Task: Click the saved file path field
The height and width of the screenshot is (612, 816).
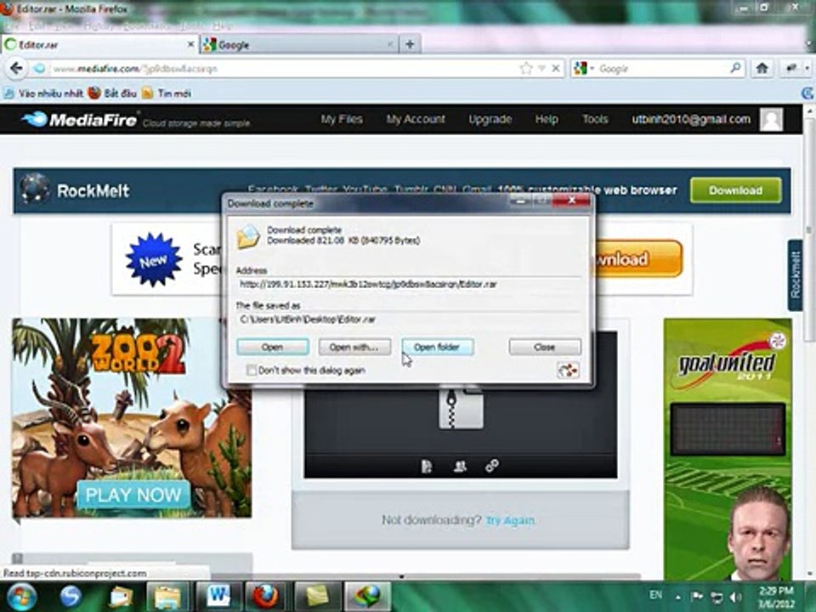Action: pyautogui.click(x=409, y=319)
